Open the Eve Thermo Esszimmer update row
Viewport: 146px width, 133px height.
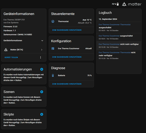pyautogui.click(x=71, y=48)
